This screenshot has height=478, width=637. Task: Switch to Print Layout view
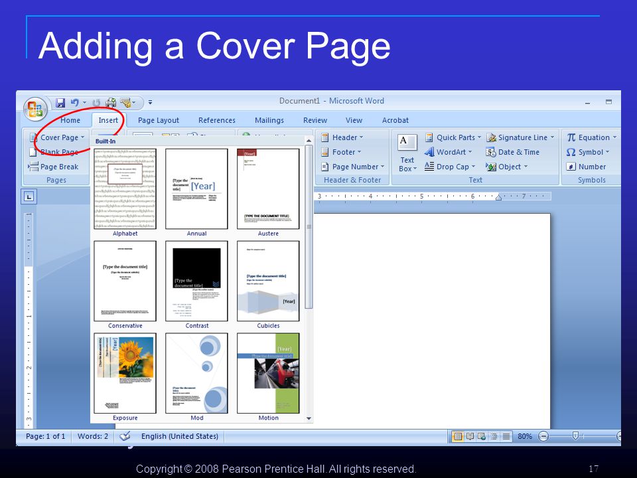[x=458, y=436]
